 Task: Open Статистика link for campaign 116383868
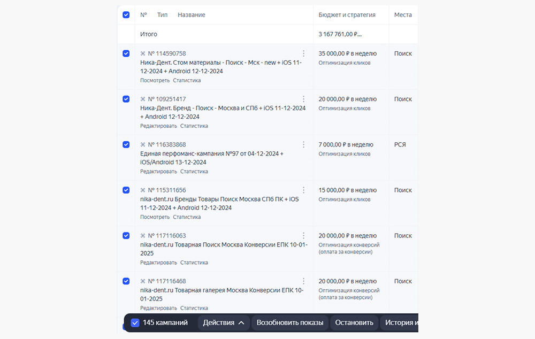pos(194,172)
